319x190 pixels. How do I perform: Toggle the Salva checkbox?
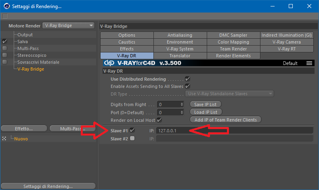click(x=5, y=42)
